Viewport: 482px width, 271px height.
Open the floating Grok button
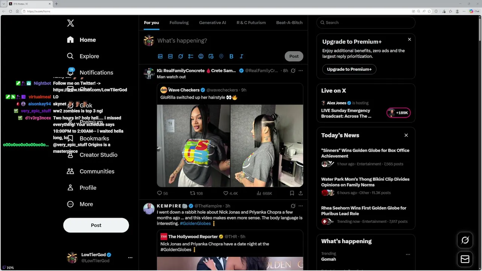465,240
